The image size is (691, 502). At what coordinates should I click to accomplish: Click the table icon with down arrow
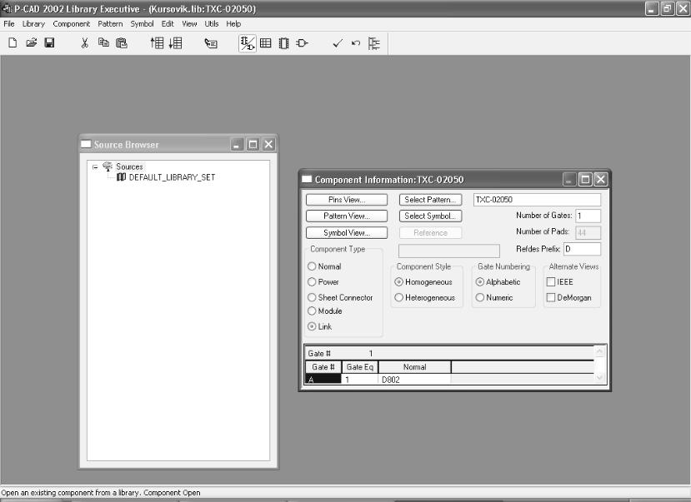[x=175, y=42]
